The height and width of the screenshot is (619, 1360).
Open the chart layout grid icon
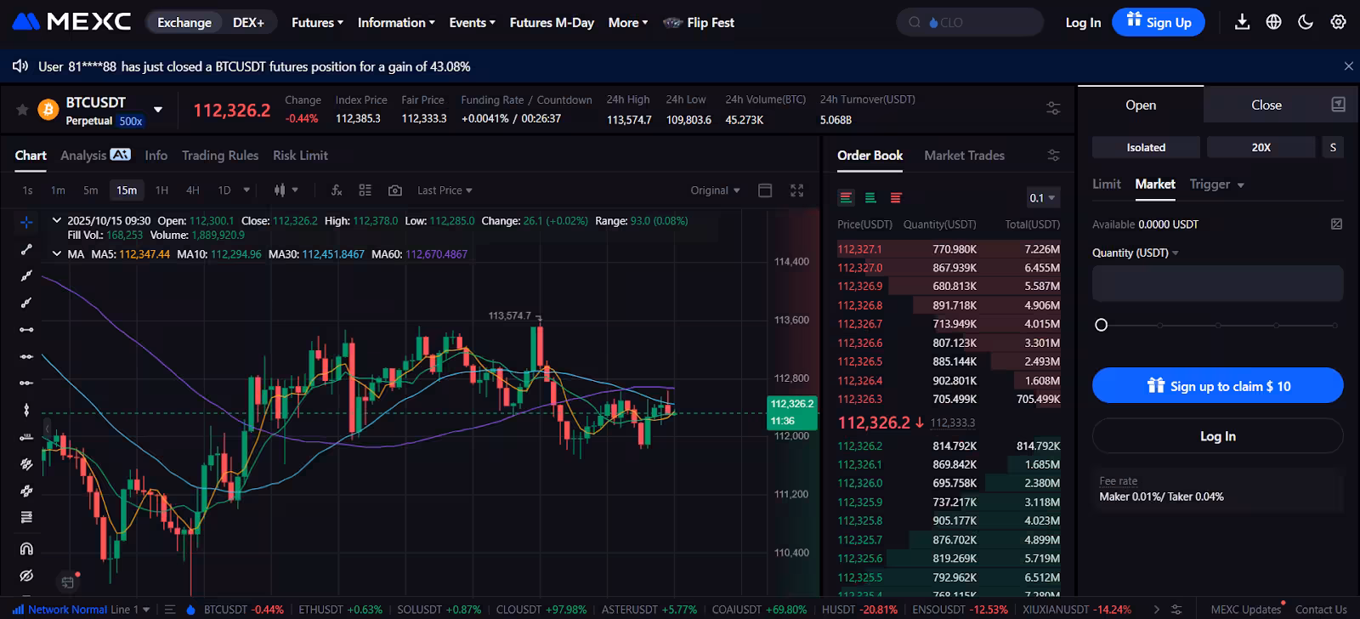365,190
